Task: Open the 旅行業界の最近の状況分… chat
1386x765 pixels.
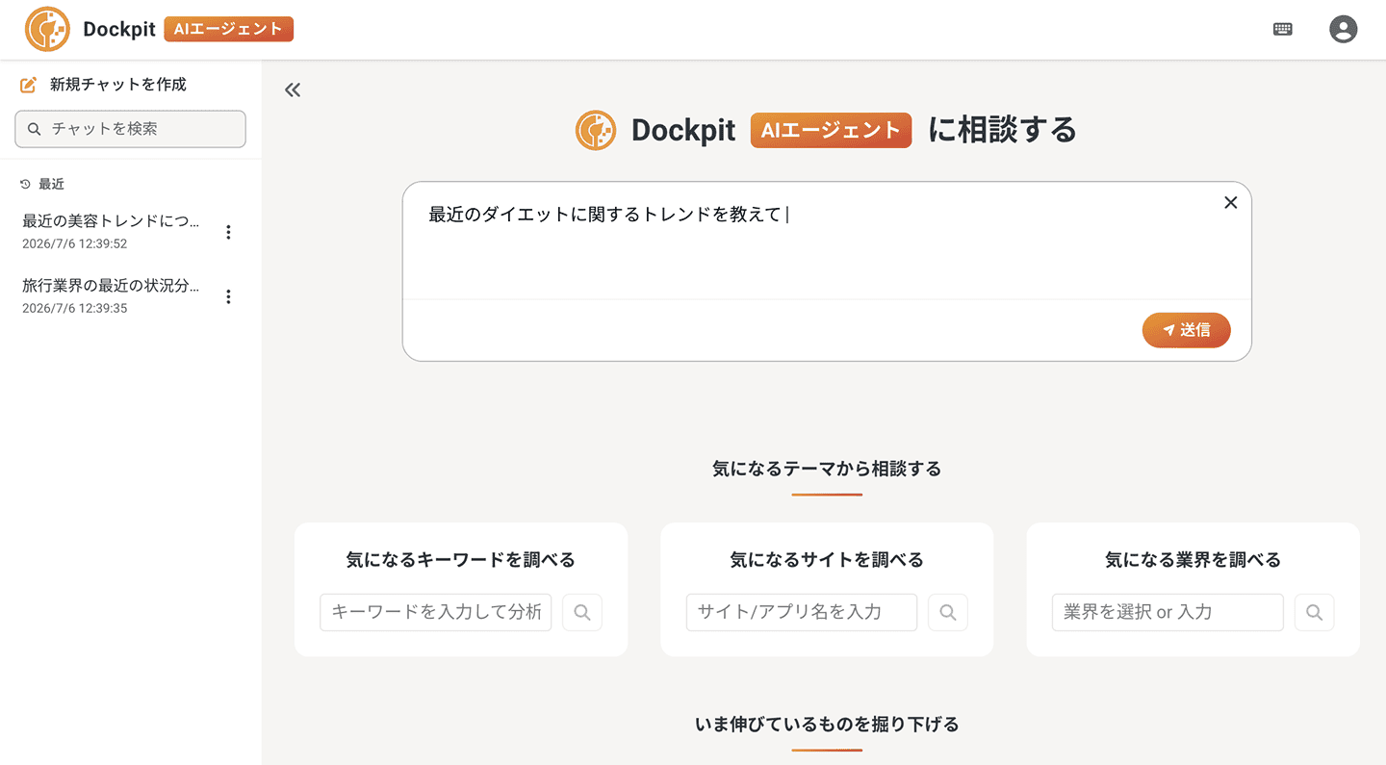Action: point(112,295)
